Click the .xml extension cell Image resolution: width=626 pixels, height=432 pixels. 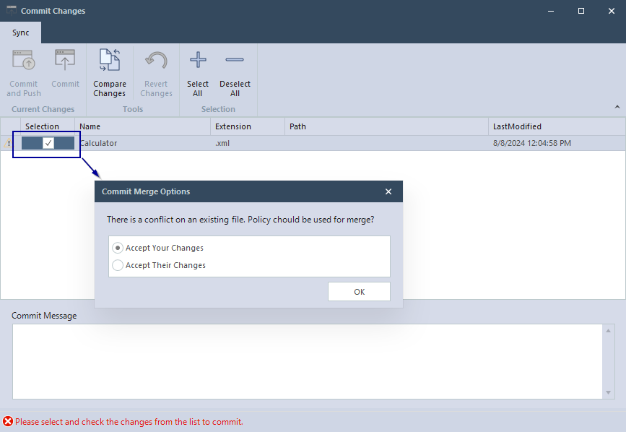[x=248, y=143]
